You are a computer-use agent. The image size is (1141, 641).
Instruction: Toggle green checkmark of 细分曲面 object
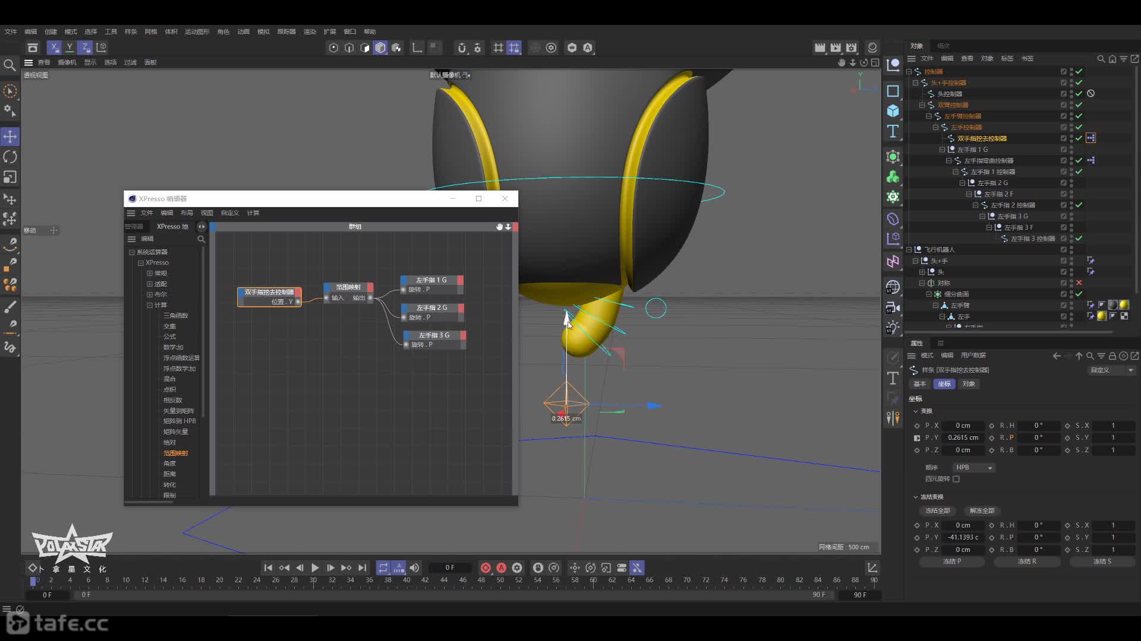tap(1079, 294)
